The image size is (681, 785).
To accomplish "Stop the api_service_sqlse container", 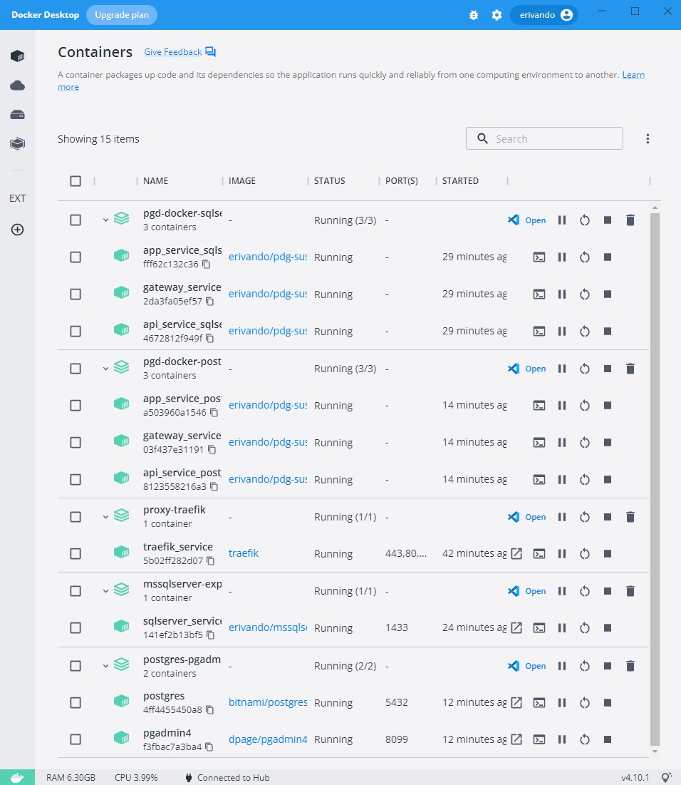I will (608, 331).
